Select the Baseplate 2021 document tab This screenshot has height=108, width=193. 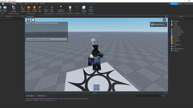pyautogui.click(x=30, y=16)
